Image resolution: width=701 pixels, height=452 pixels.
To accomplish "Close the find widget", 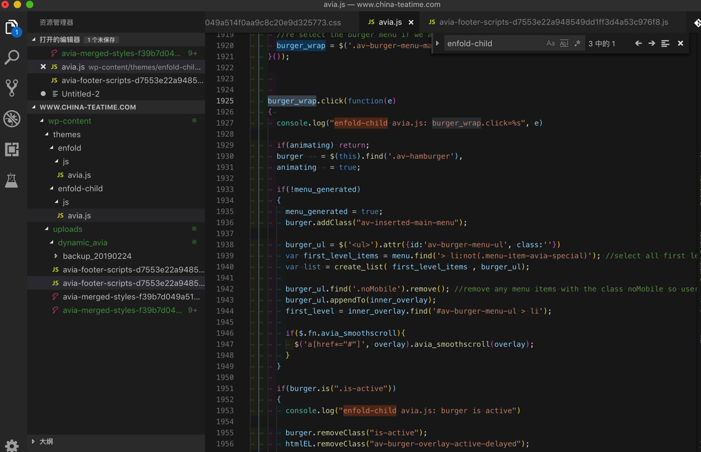I will tap(680, 44).
